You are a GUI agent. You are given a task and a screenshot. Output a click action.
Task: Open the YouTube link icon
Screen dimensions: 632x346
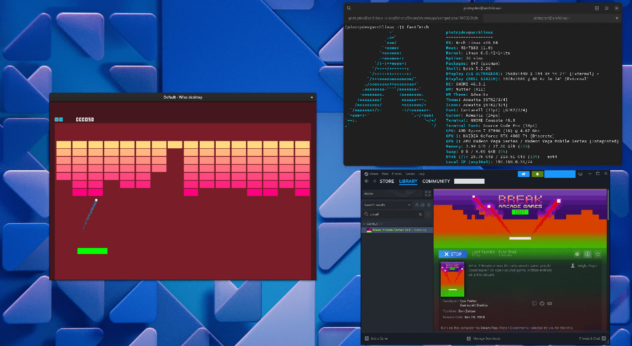(x=549, y=303)
